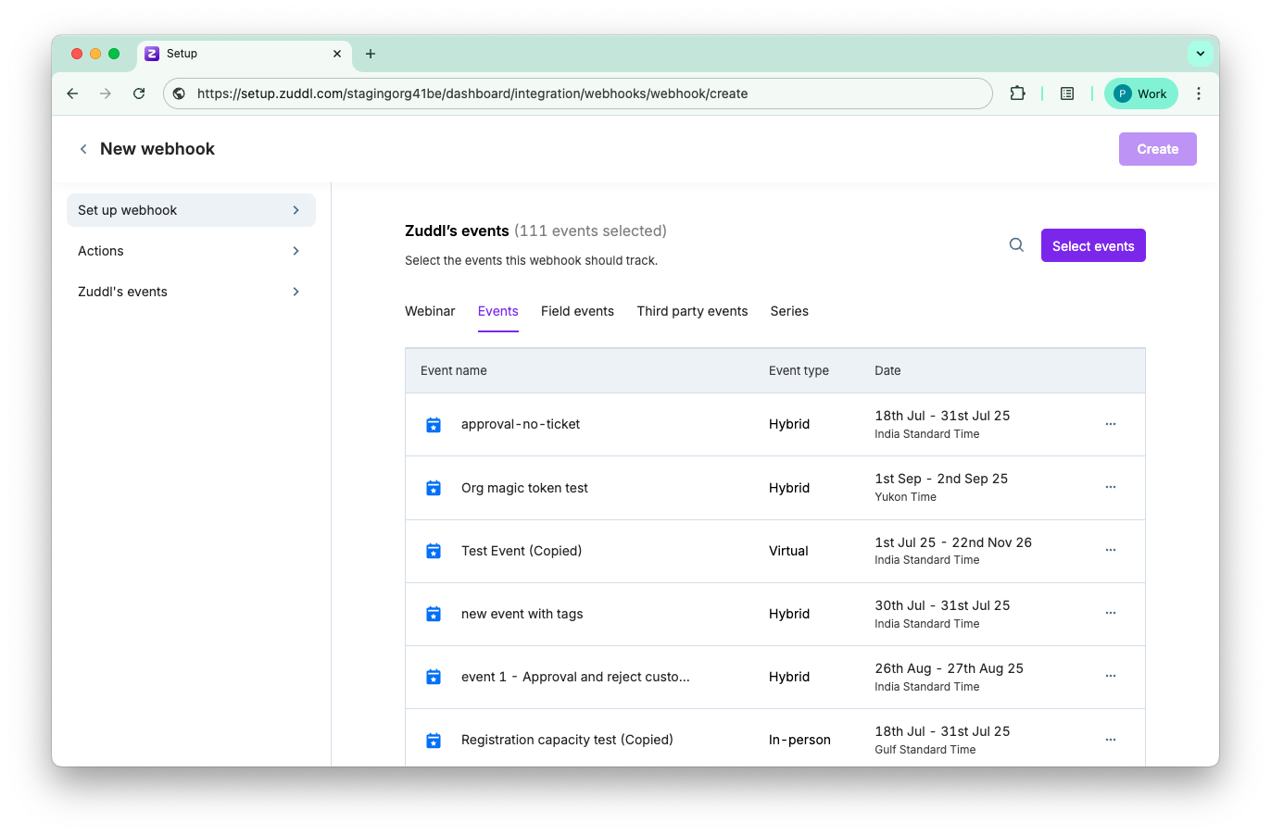Open the browser extensions puzzle icon
The image size is (1271, 835).
click(1017, 93)
